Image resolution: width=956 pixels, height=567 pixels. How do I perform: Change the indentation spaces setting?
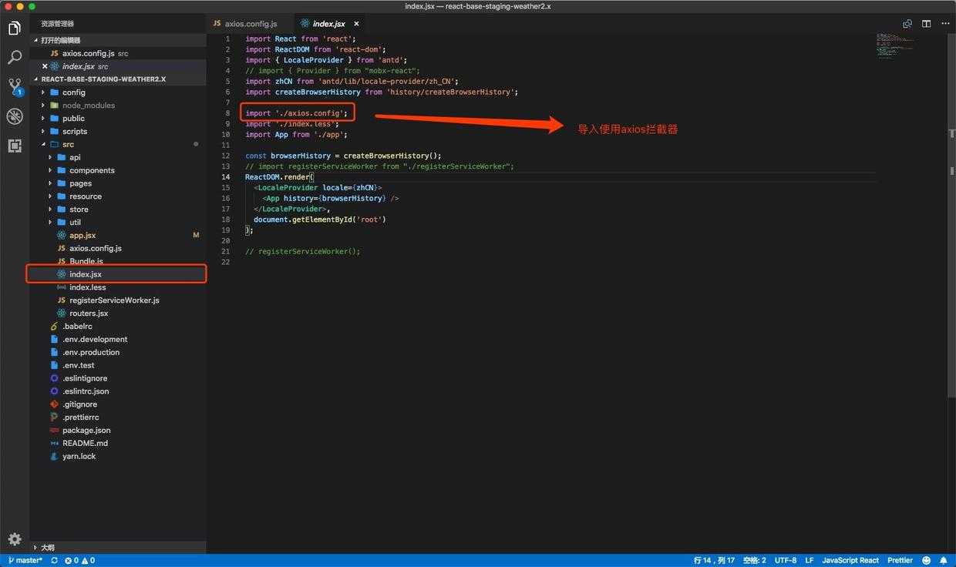tap(754, 561)
